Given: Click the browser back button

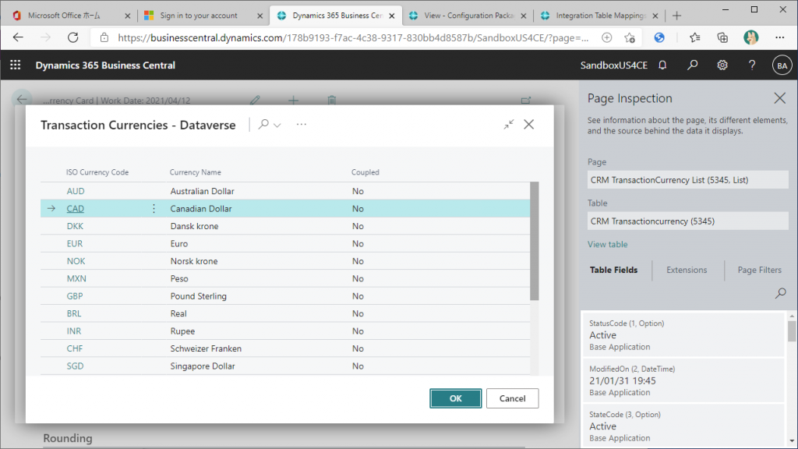Looking at the screenshot, I should click(x=19, y=37).
